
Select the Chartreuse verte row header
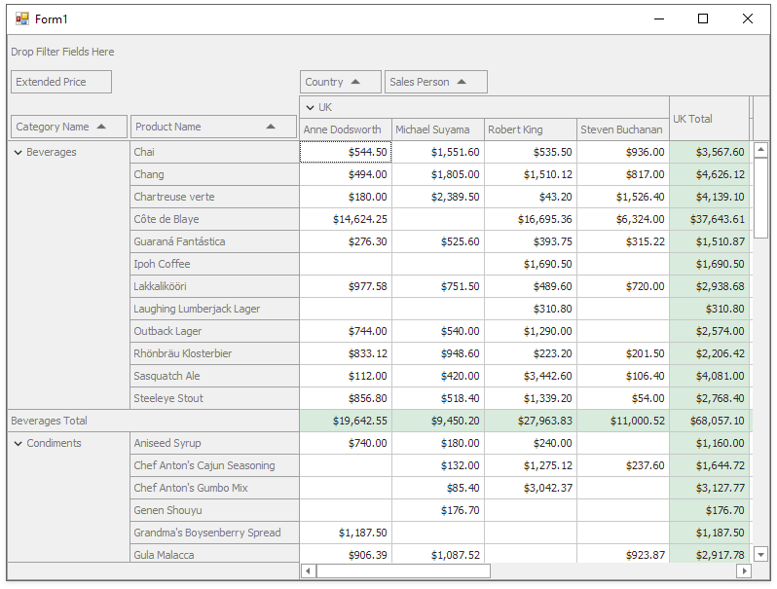214,197
